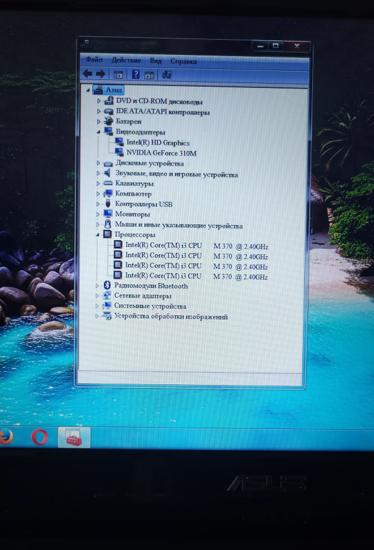Click the Forward arrow toolbar button
The height and width of the screenshot is (550, 374).
click(100, 74)
